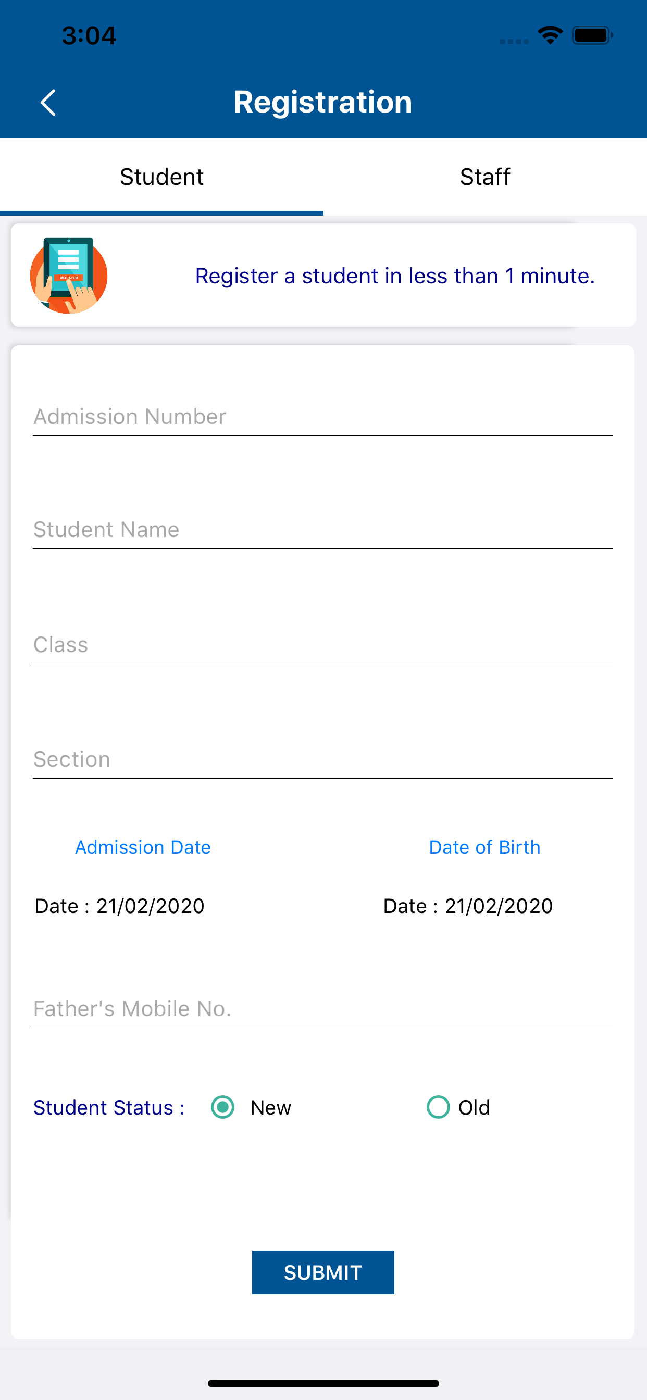This screenshot has width=647, height=1400.
Task: Tap the Wi-Fi status icon
Action: point(550,35)
